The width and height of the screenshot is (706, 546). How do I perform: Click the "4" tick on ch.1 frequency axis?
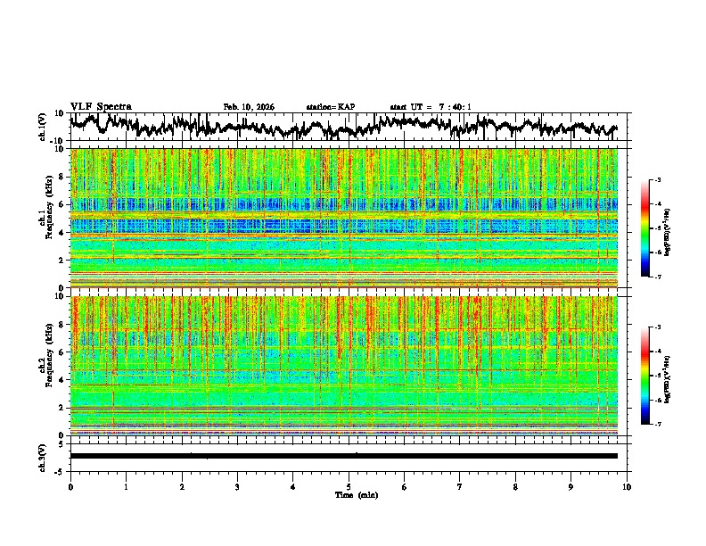(x=62, y=233)
